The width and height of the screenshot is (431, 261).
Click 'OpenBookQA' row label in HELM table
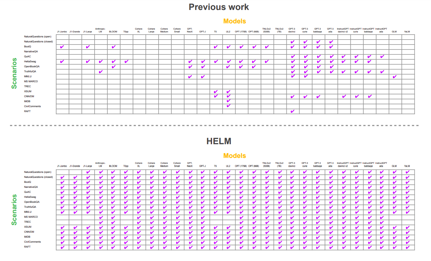(x=32, y=202)
